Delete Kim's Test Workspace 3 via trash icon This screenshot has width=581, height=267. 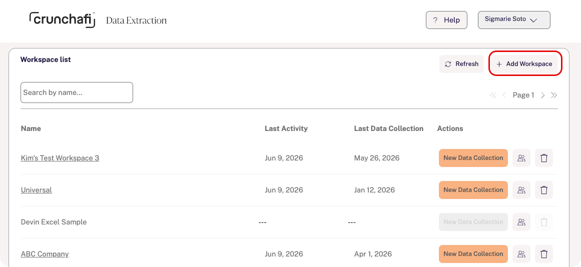[x=544, y=158]
